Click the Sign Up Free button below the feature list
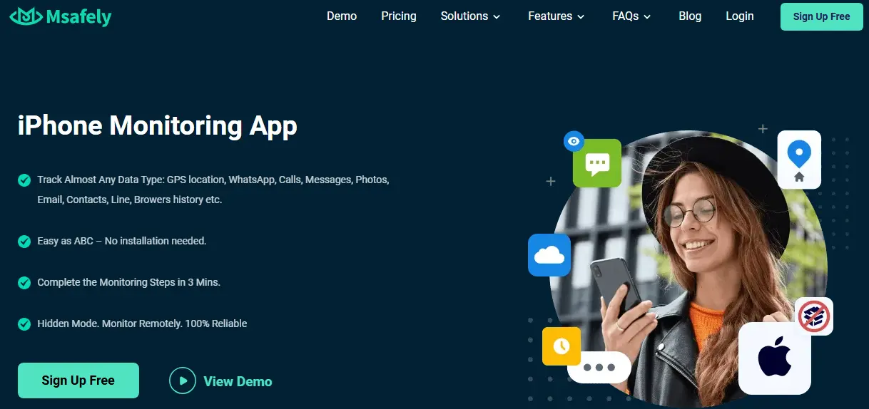 (x=78, y=380)
